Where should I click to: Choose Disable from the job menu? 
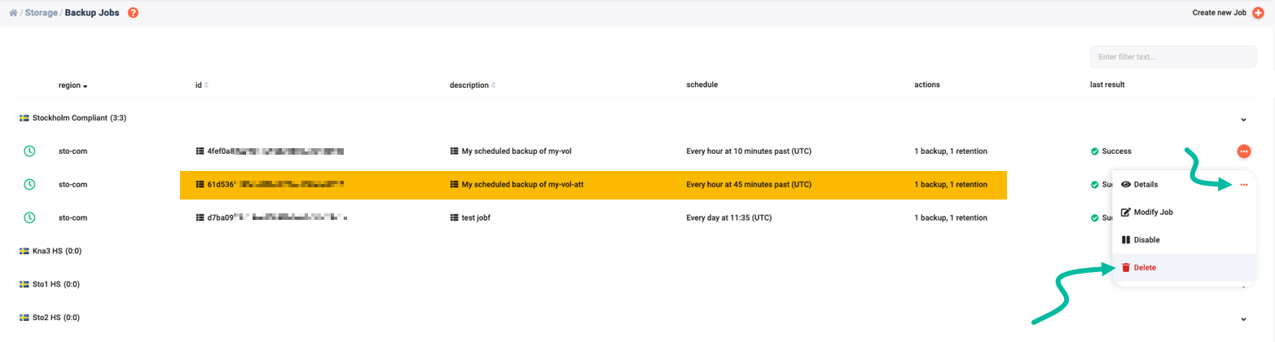tap(1140, 240)
